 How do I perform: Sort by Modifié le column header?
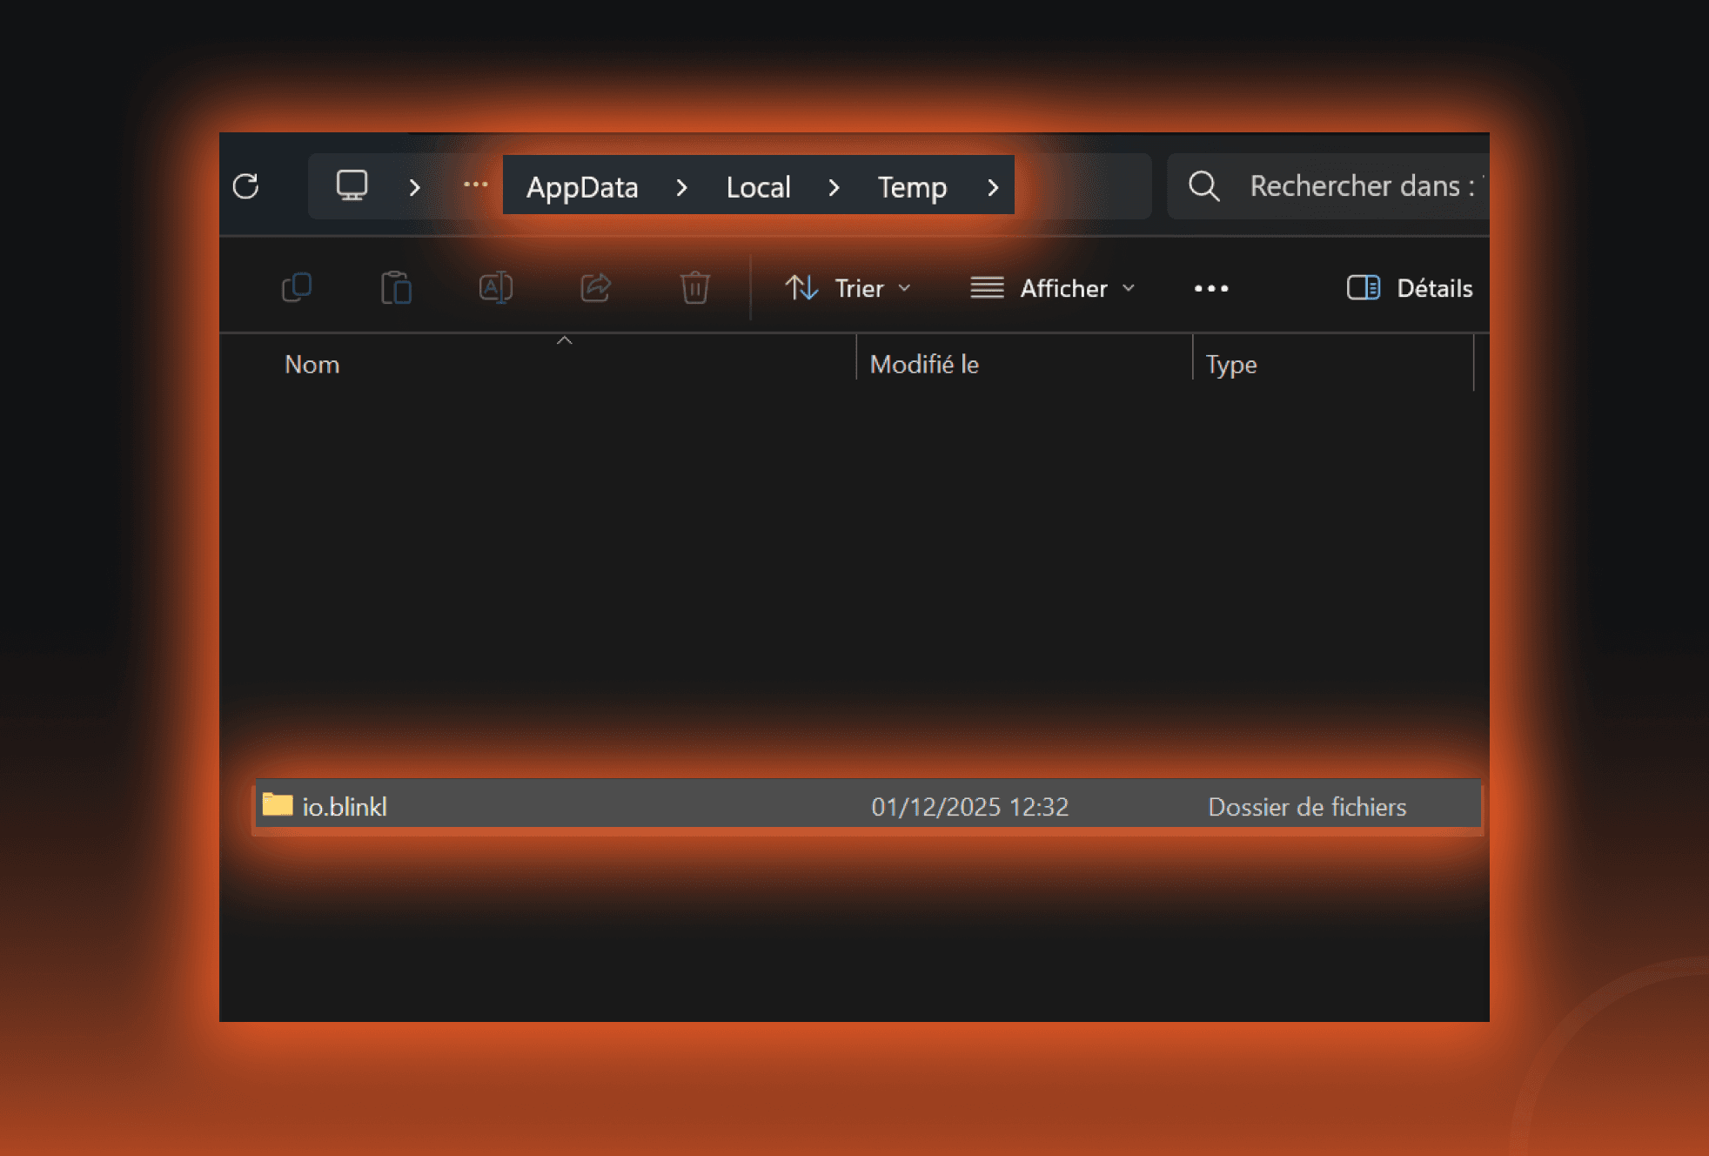click(924, 364)
